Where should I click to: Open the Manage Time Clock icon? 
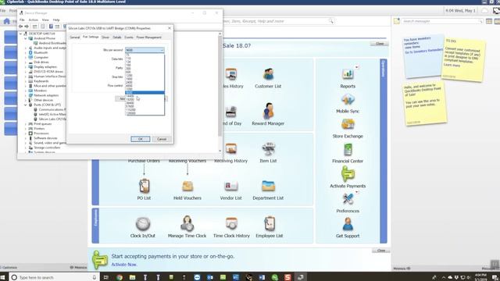(187, 223)
